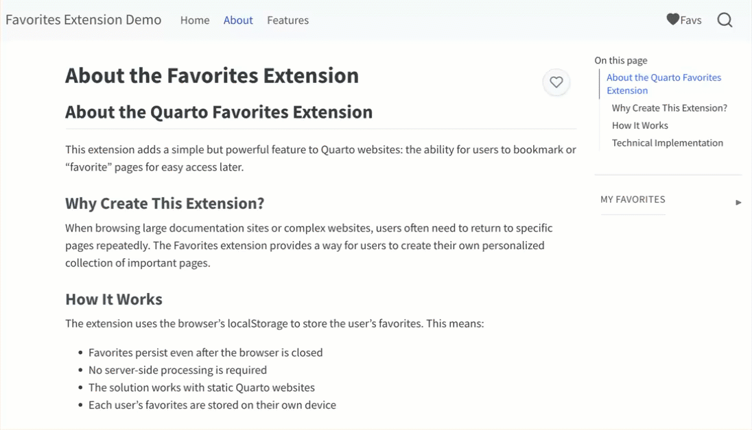Viewport: 752px width, 430px height.
Task: Open the Features nav item
Action: click(287, 20)
